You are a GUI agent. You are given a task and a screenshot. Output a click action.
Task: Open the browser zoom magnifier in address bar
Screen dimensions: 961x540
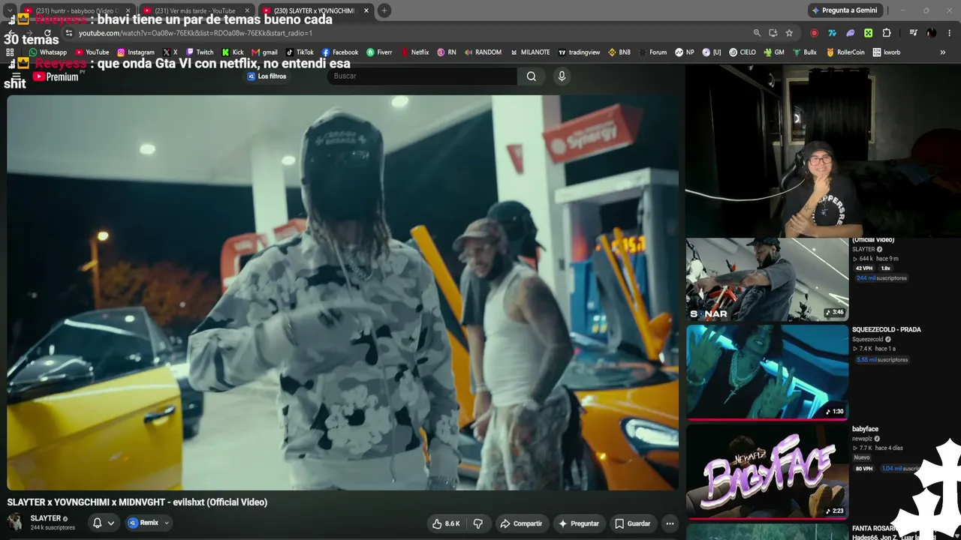[757, 33]
